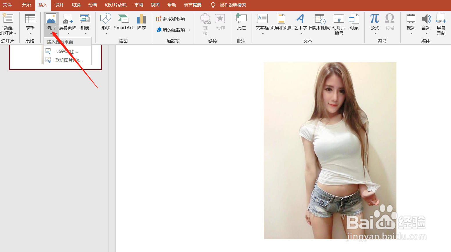Click Get Add-ins (获取加载项)

171,19
